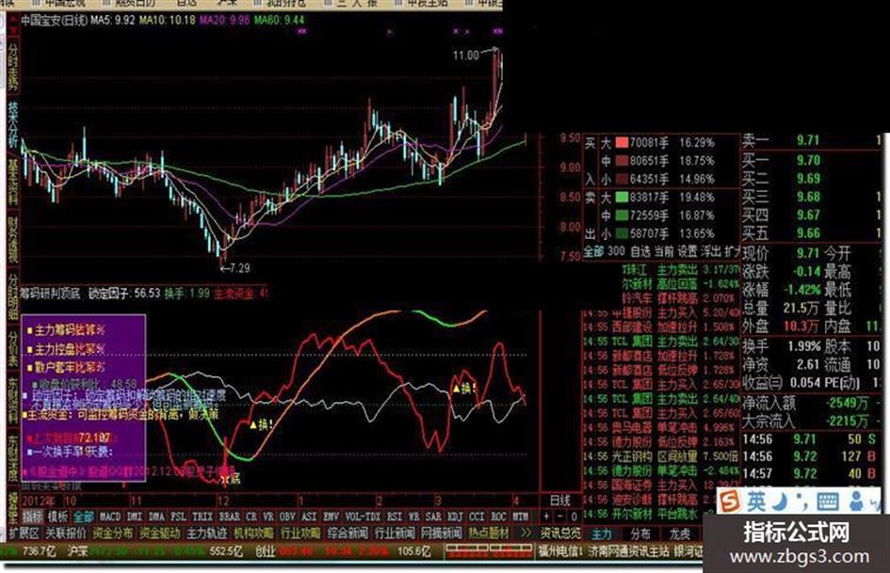Open 设置 under order flow table
Image resolution: width=890 pixels, height=573 pixels.
point(687,251)
